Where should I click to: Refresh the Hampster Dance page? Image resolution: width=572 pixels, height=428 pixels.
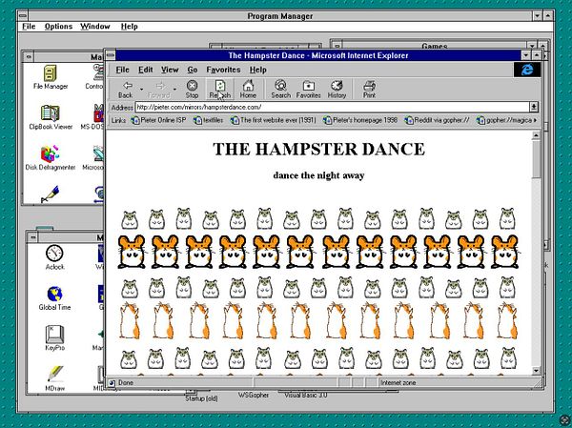[219, 90]
